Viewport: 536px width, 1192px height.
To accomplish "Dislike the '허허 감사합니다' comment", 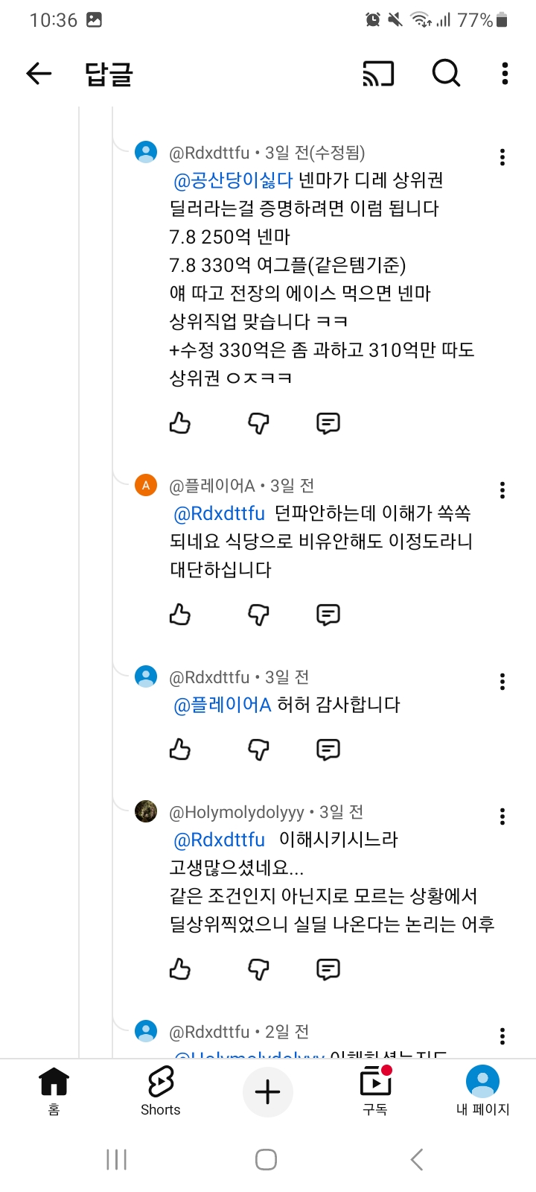I will [x=258, y=749].
